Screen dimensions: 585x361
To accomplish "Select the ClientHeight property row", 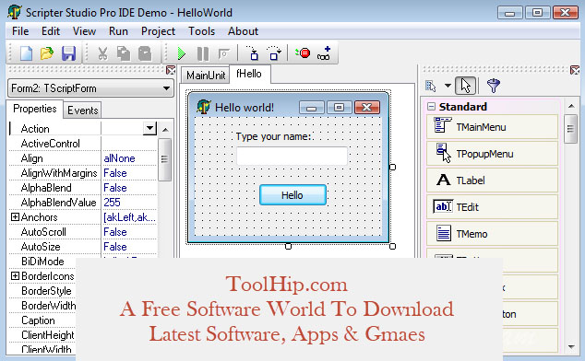I will 42,335.
